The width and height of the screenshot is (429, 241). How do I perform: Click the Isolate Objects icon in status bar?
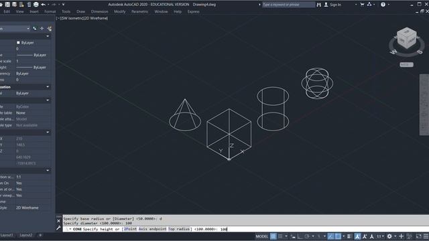click(x=410, y=236)
